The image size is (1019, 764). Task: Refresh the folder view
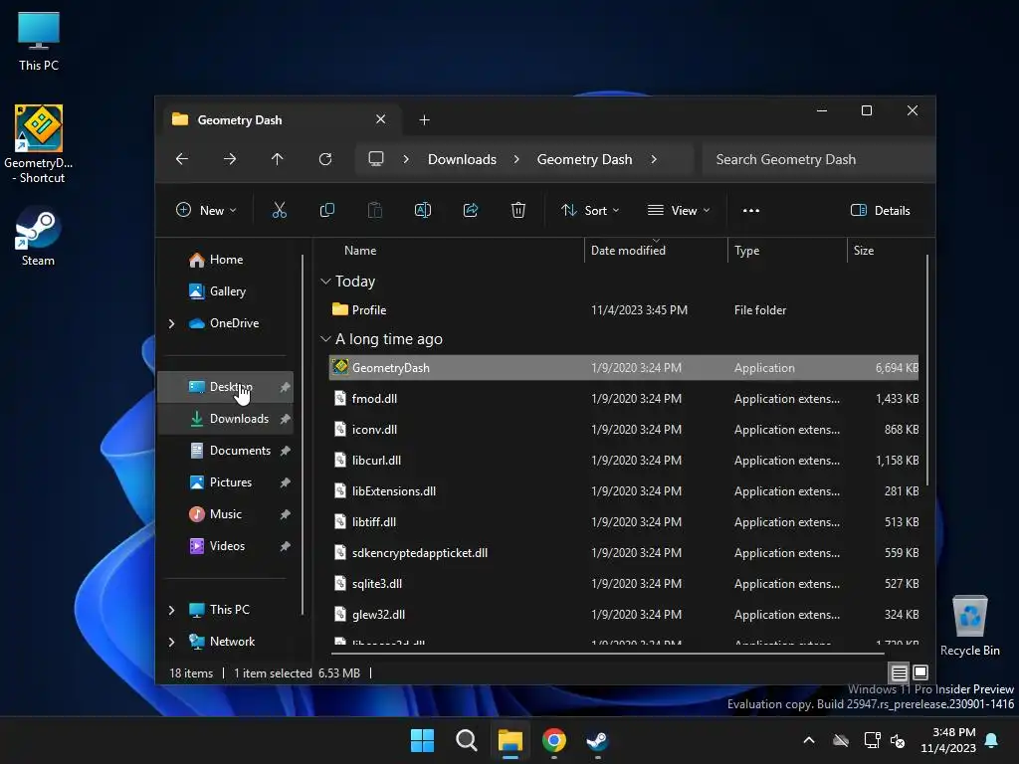coord(325,159)
